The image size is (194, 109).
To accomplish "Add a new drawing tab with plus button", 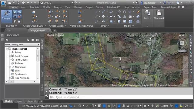I will tap(55, 31).
